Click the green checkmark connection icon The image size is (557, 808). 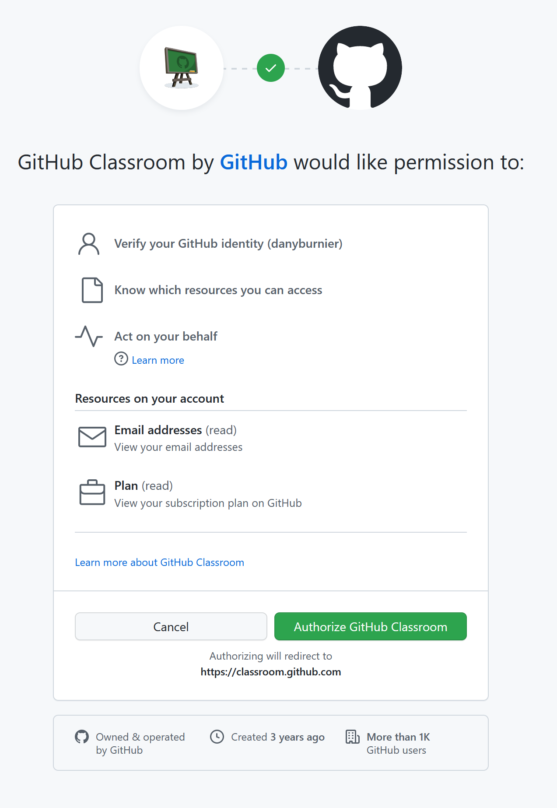point(270,67)
